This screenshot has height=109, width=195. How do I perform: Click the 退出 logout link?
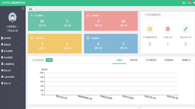click(x=184, y=3)
